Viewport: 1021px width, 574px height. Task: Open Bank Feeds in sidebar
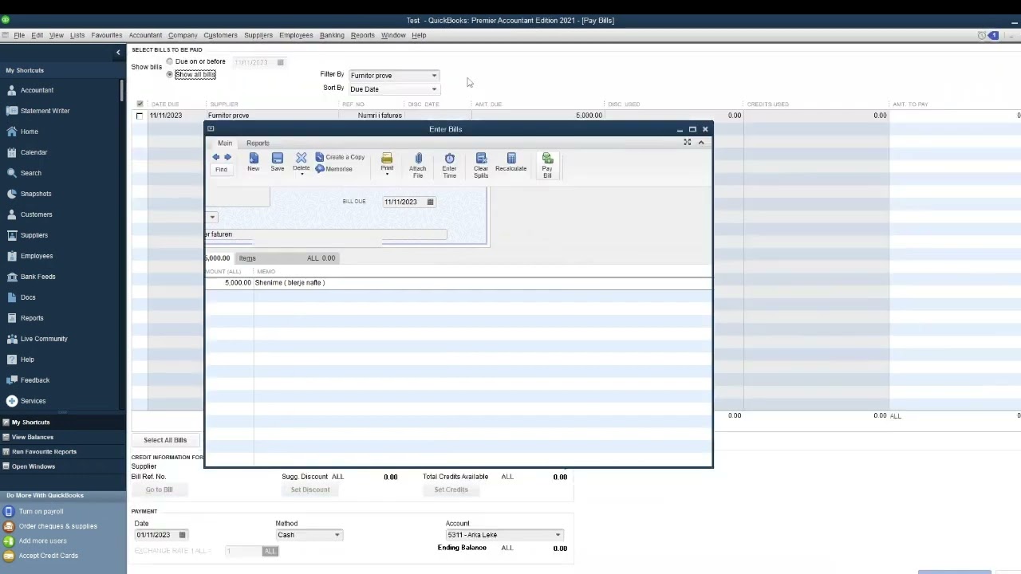(37, 277)
